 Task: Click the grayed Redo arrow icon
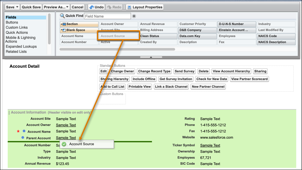[x=109, y=7]
